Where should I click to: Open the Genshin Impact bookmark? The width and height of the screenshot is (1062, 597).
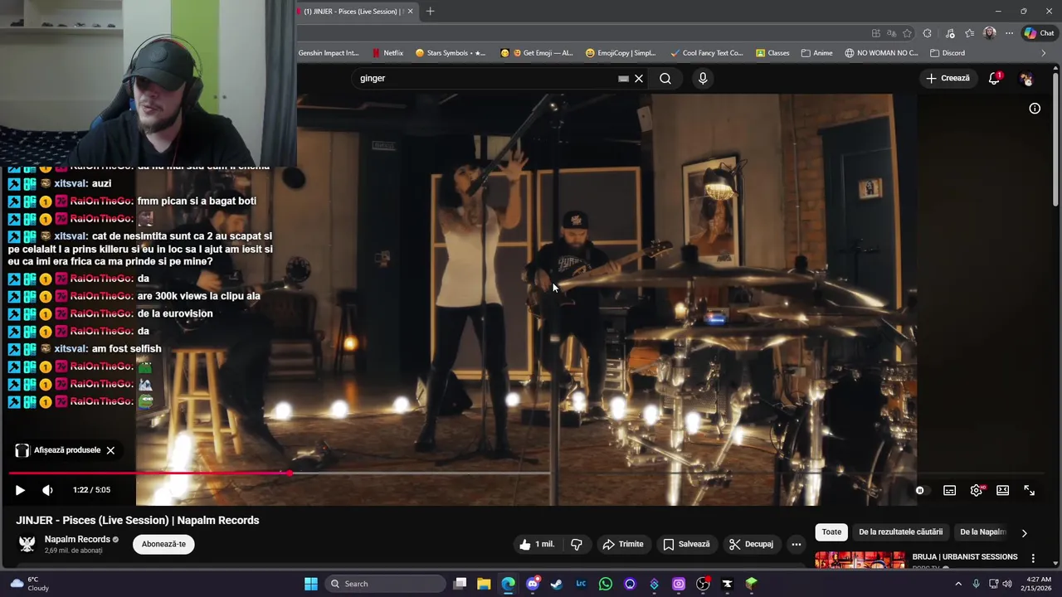tap(329, 53)
